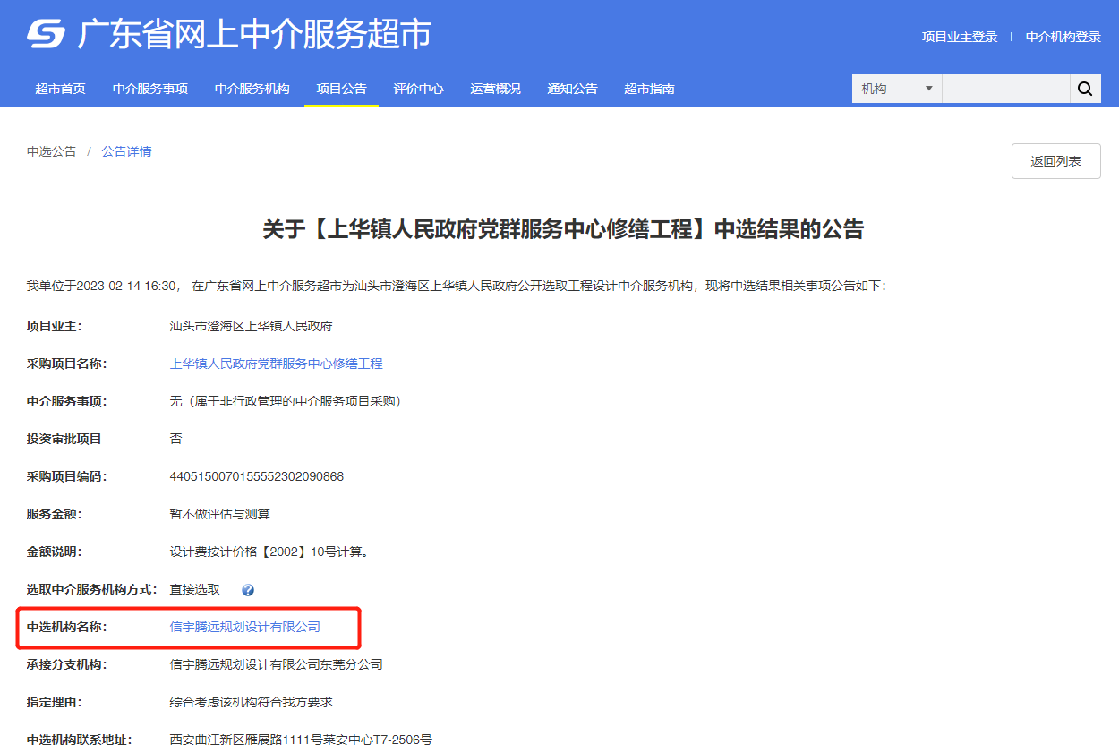1119x753 pixels.
Task: Open the 通知公告 section
Action: (x=572, y=89)
